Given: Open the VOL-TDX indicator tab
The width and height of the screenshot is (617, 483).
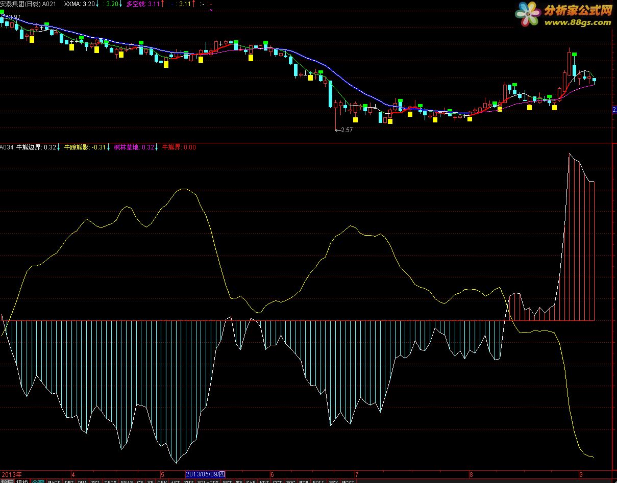Looking at the screenshot, I should [x=208, y=481].
